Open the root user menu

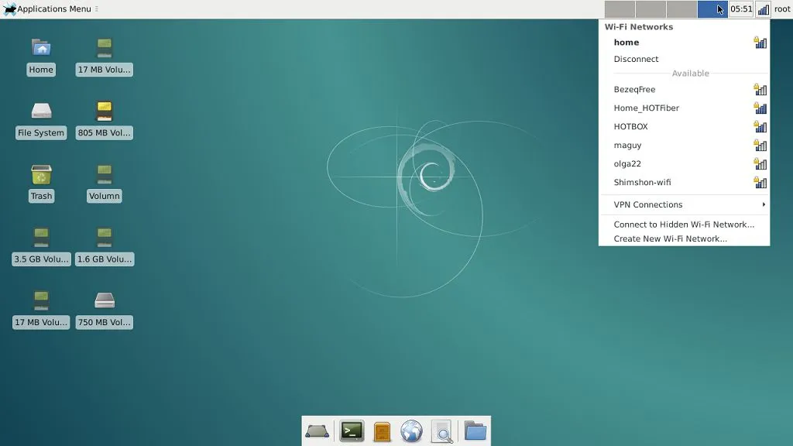coord(782,9)
